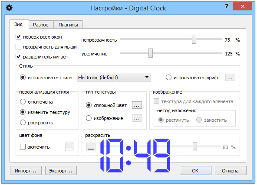
Task: Click image file ellipsis button
Action: [137, 118]
